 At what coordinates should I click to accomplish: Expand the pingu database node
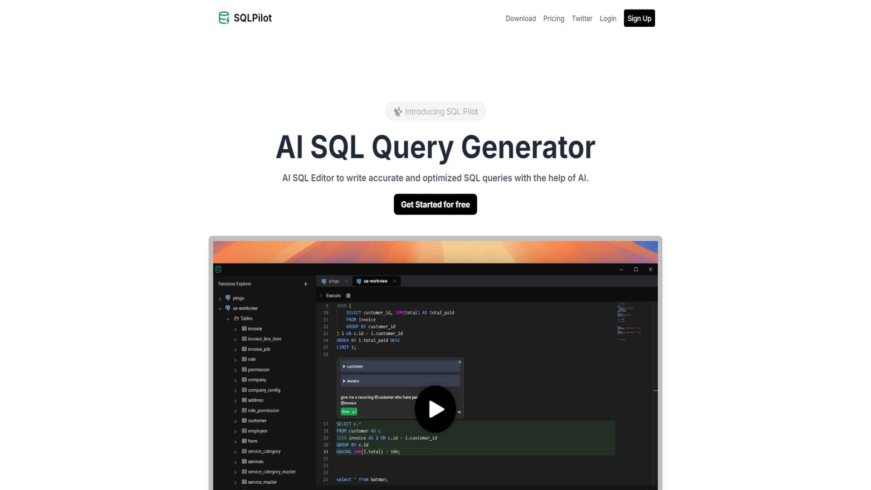pos(220,299)
